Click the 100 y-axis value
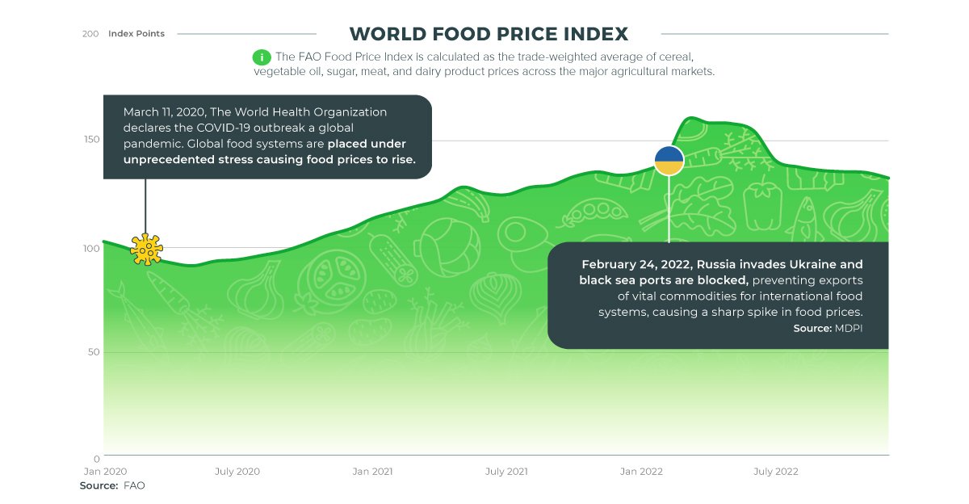 (x=90, y=247)
